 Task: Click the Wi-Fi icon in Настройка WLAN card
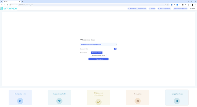[59, 101]
